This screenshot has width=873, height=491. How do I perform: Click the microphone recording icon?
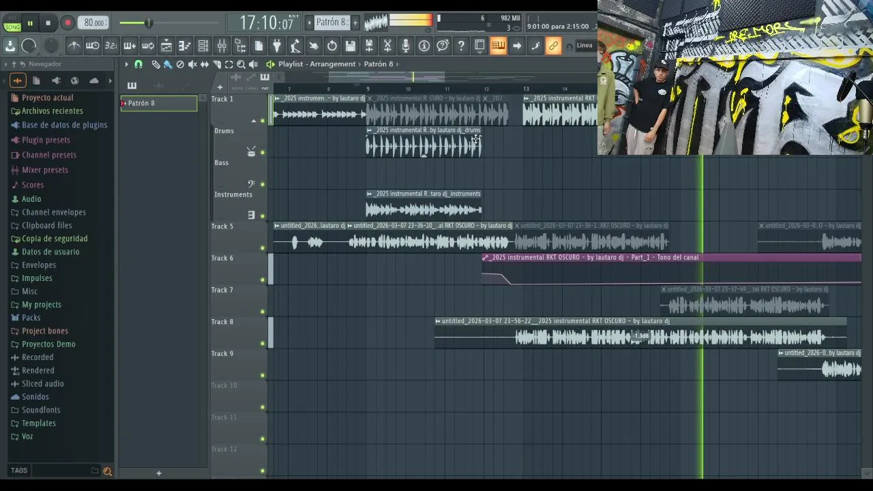point(406,46)
